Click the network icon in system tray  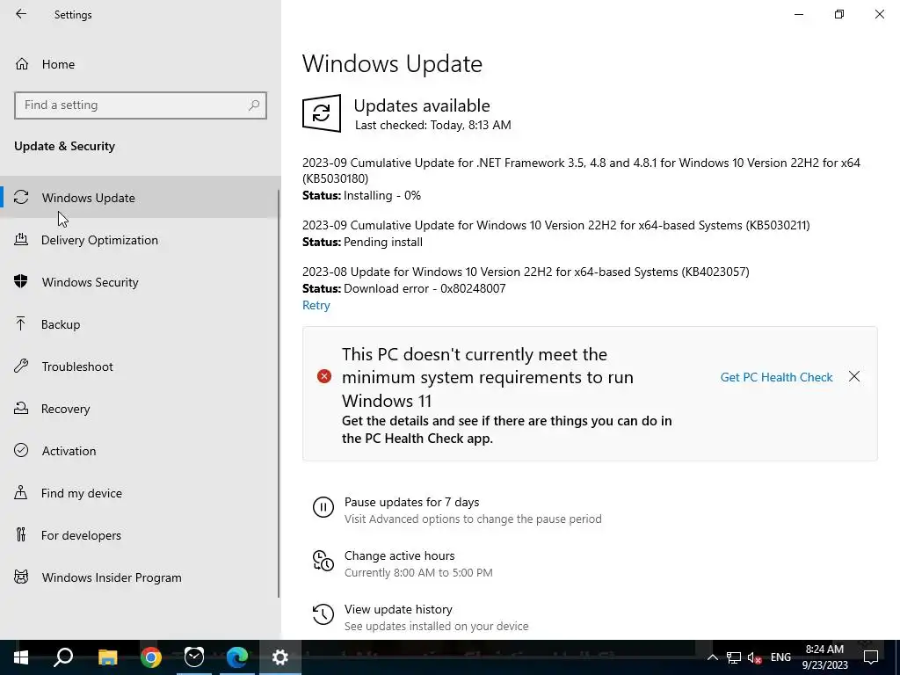click(x=734, y=657)
